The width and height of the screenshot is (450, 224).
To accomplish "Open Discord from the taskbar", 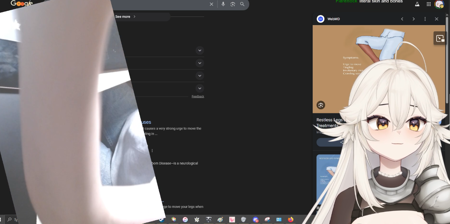I will [255, 219].
